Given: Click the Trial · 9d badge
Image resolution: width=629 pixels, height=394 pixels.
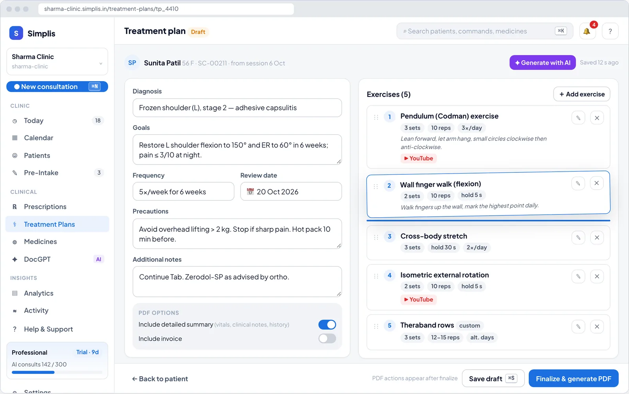Looking at the screenshot, I should click(x=87, y=352).
